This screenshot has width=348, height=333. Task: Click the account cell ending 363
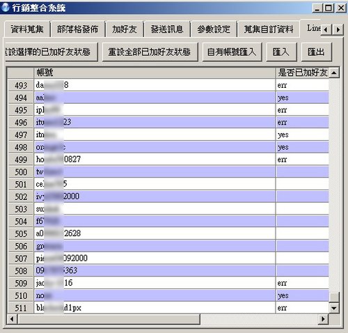155,271
